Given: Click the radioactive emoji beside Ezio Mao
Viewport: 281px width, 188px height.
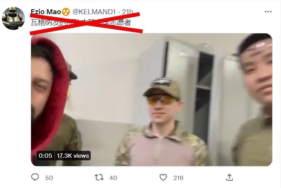Looking at the screenshot, I should 66,12.
